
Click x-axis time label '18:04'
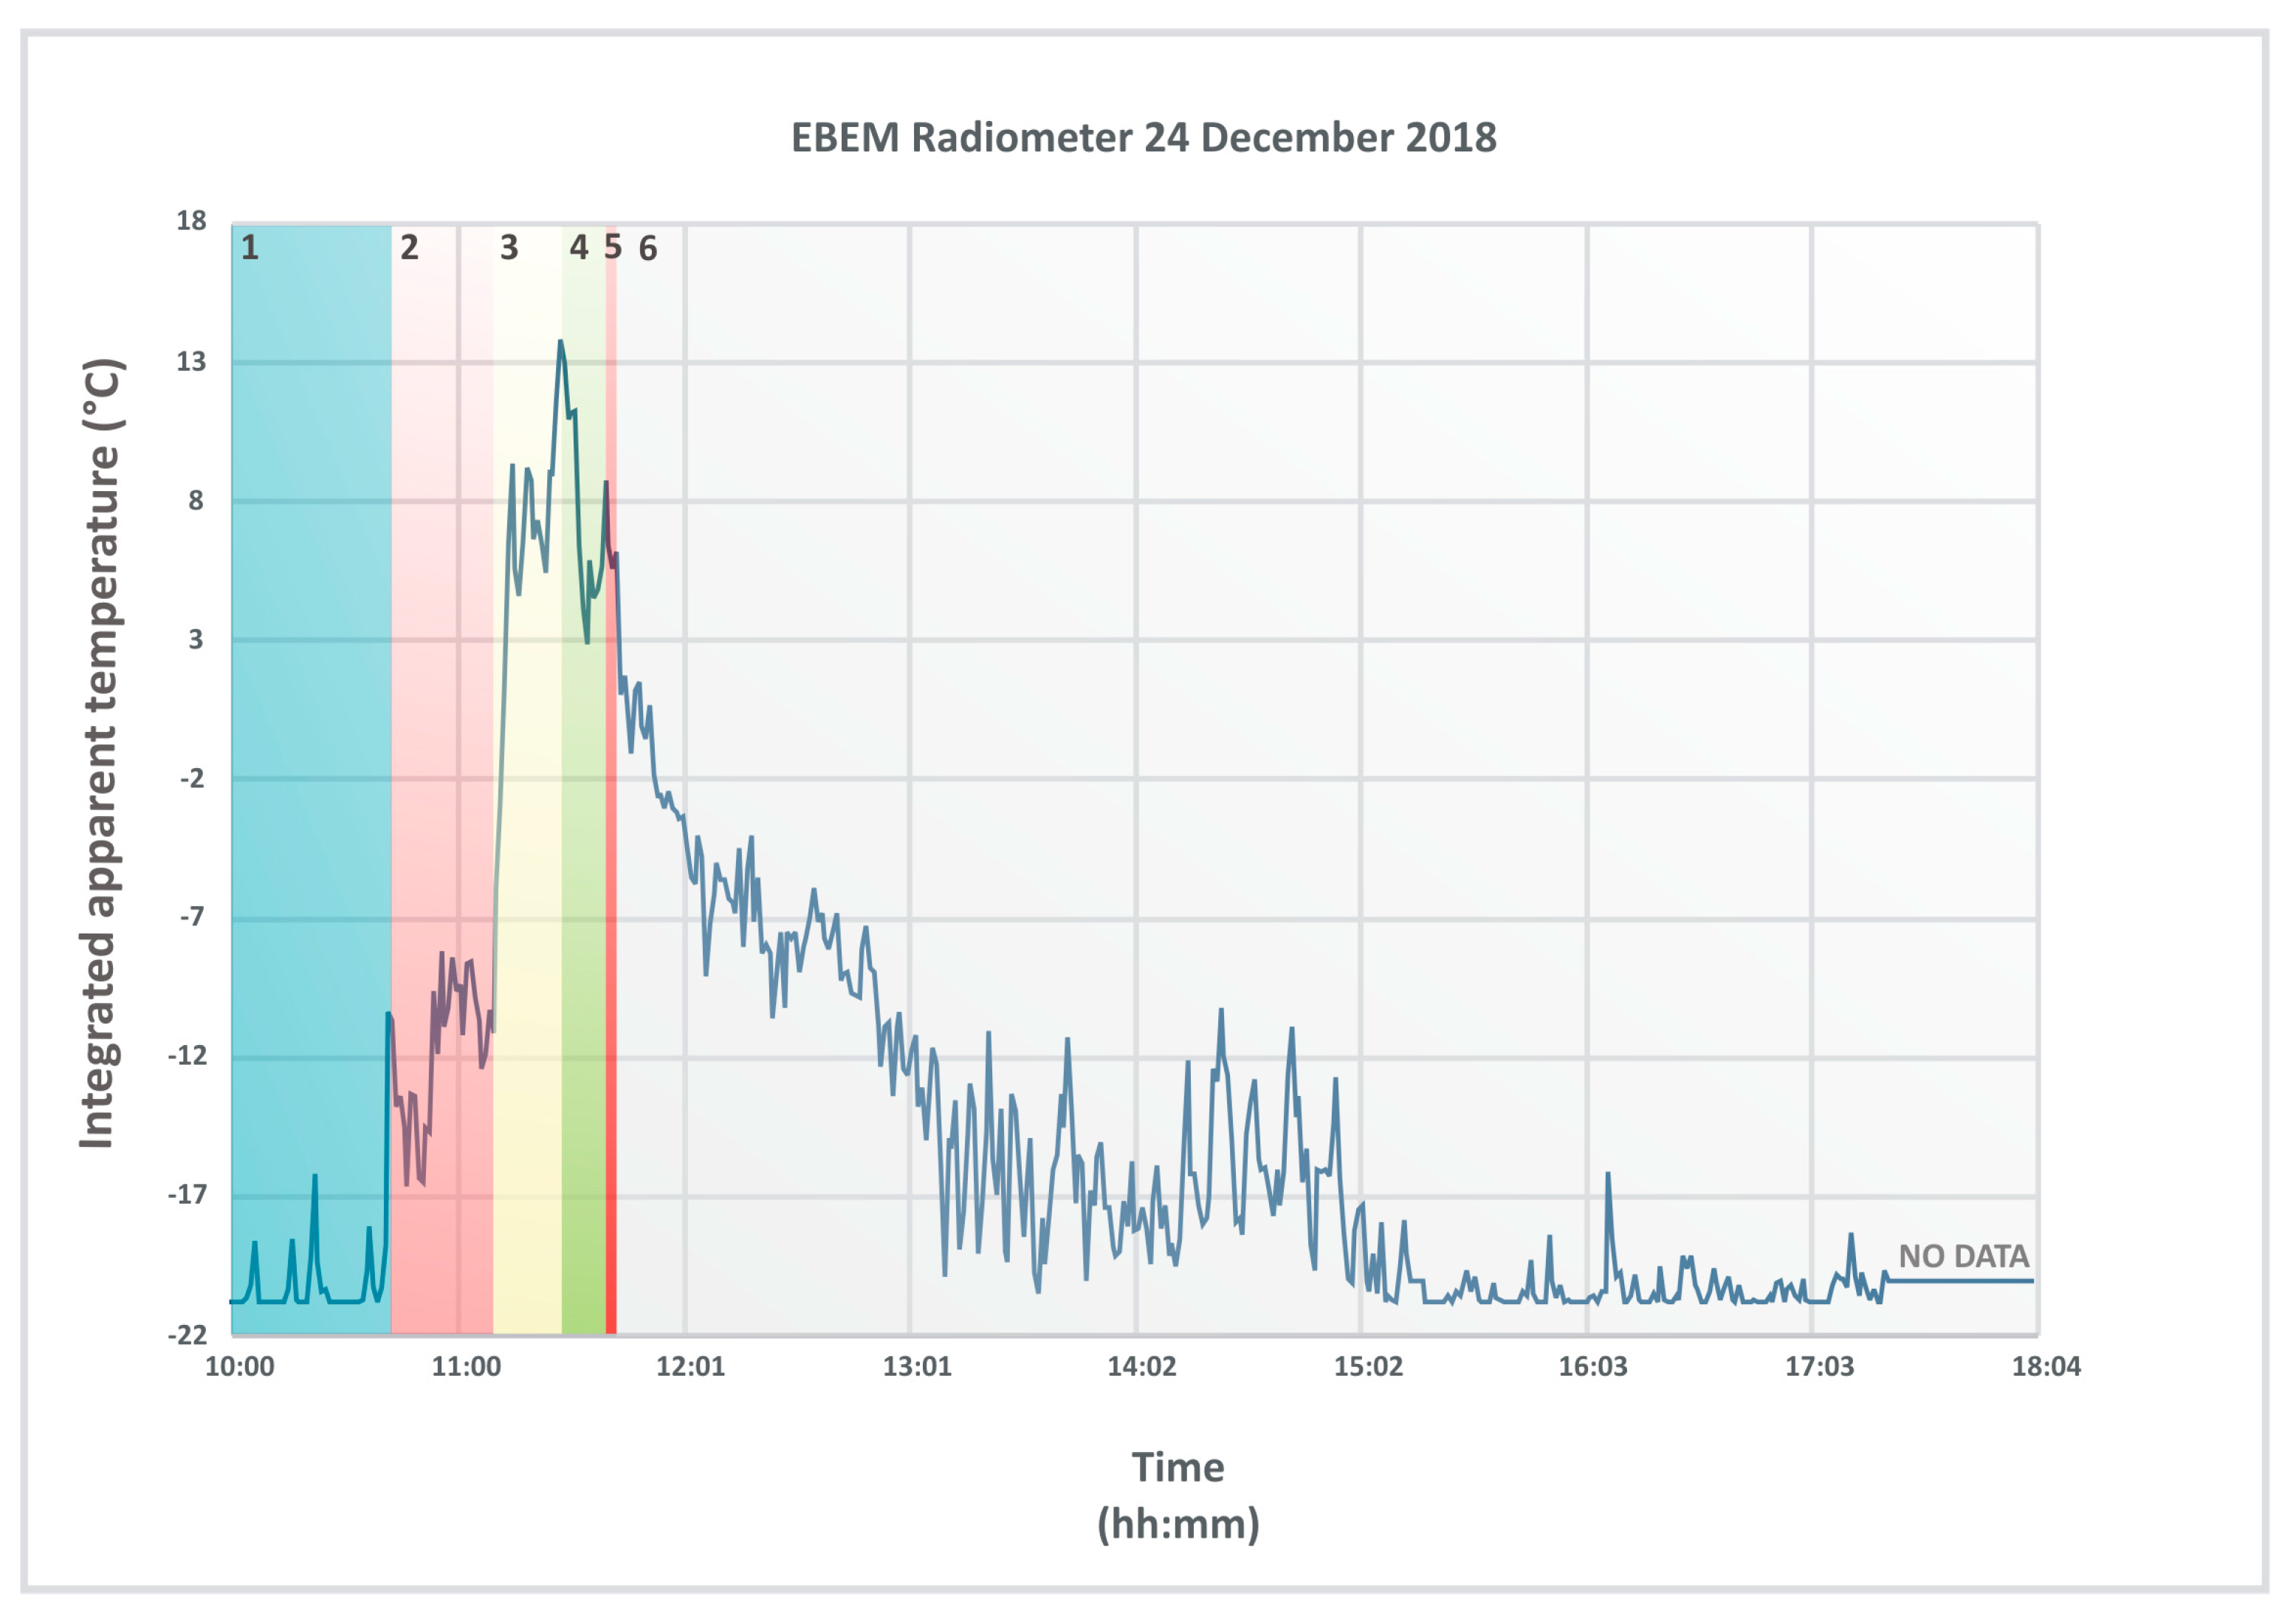pyautogui.click(x=2046, y=1367)
